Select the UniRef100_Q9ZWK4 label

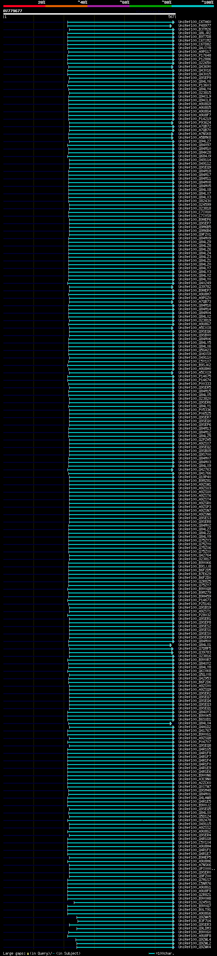point(194,947)
